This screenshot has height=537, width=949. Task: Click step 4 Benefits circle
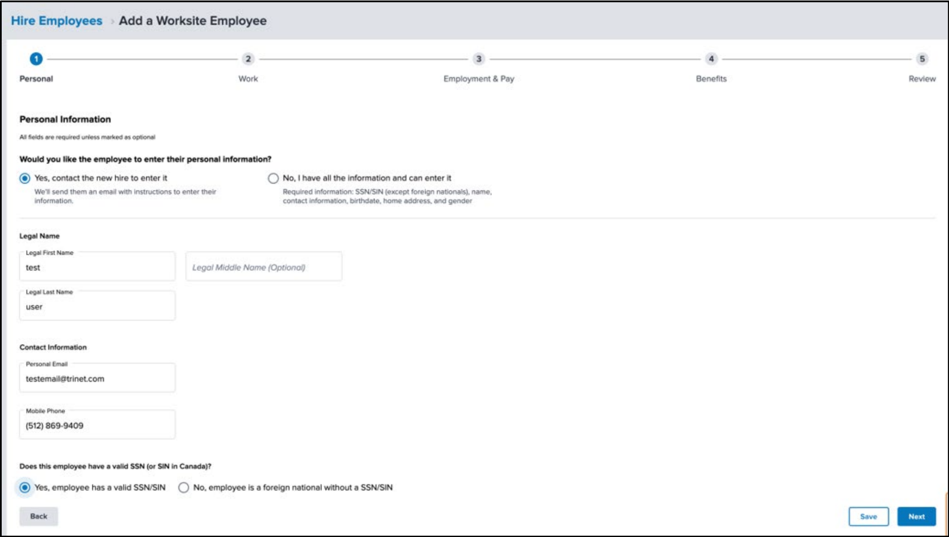click(712, 59)
